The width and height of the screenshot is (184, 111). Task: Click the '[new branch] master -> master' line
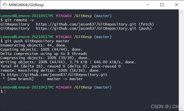click(x=43, y=79)
